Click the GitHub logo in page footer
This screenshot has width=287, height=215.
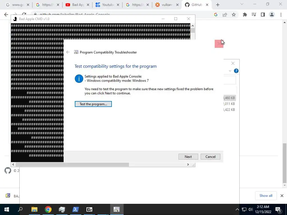pyautogui.click(x=8, y=170)
